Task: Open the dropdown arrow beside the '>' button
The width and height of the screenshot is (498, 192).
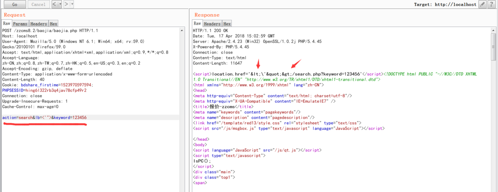Action: point(72,4)
